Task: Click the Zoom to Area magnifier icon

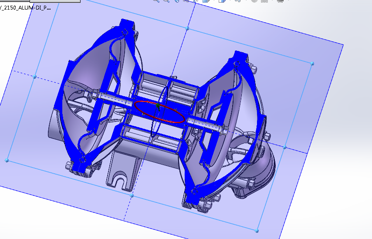Action: click(x=166, y=1)
